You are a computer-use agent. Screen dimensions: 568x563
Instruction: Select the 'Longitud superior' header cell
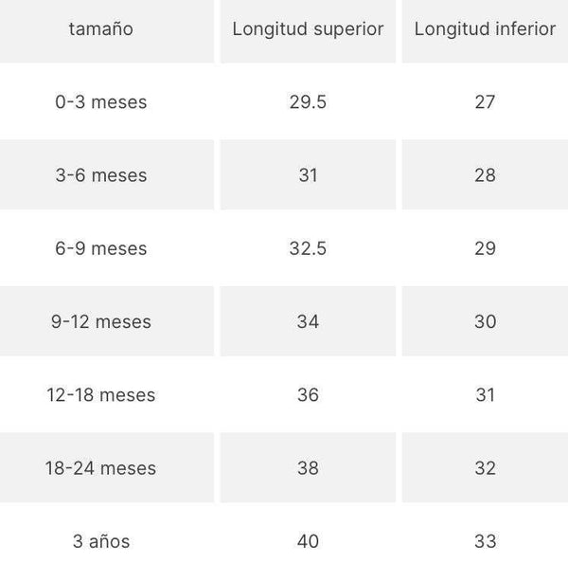coord(308,29)
